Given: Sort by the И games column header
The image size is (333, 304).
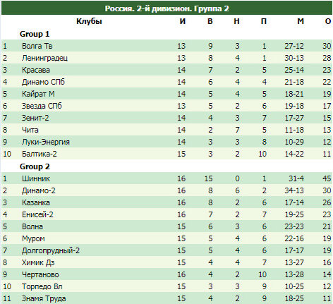Looking at the screenshot, I should click(183, 21).
